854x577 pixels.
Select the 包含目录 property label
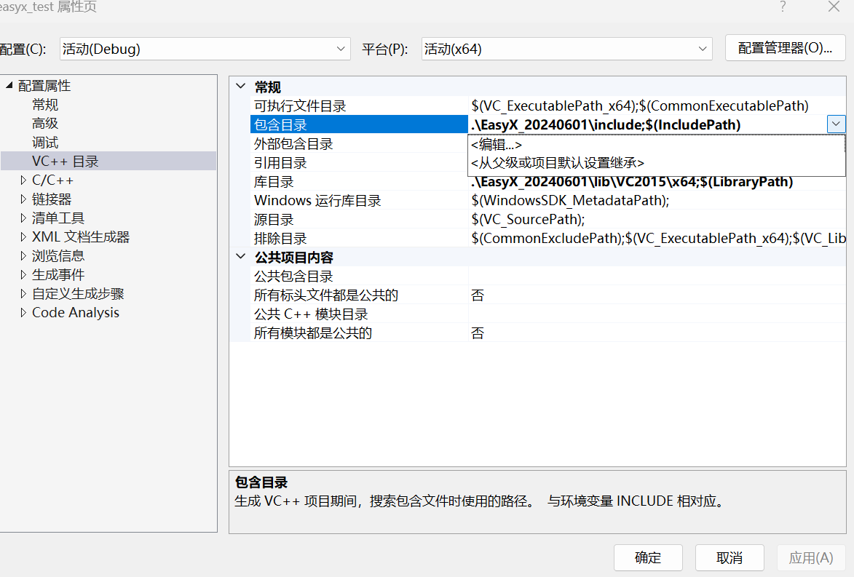click(x=360, y=124)
